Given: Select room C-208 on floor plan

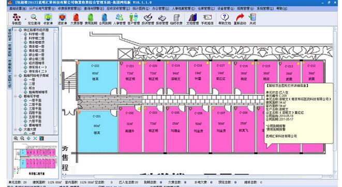Looking at the screenshot, I should (x=244, y=130).
